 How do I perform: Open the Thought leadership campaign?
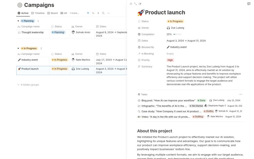(x=32, y=32)
